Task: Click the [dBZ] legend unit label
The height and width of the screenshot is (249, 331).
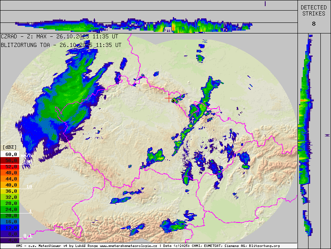Action: tap(10, 147)
